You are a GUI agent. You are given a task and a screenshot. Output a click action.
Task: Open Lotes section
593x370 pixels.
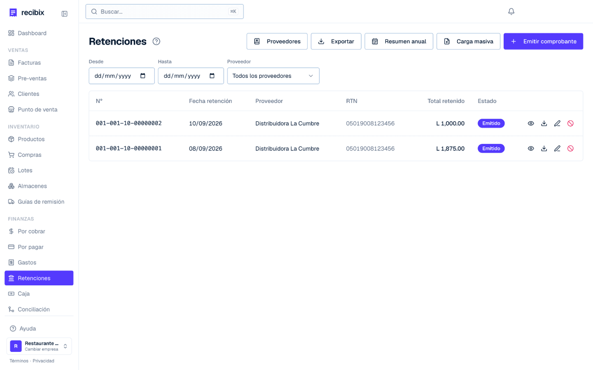pos(39,171)
